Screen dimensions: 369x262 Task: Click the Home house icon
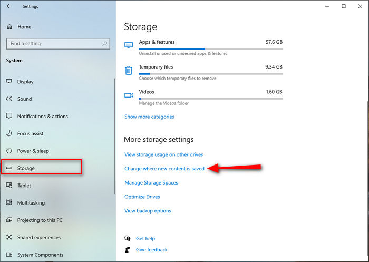point(9,26)
